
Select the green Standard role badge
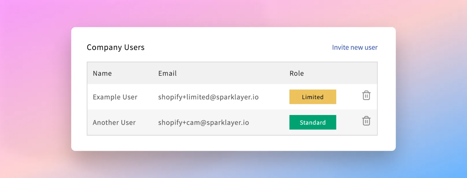313,122
